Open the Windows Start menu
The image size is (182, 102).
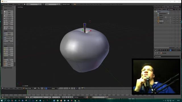point(2,101)
